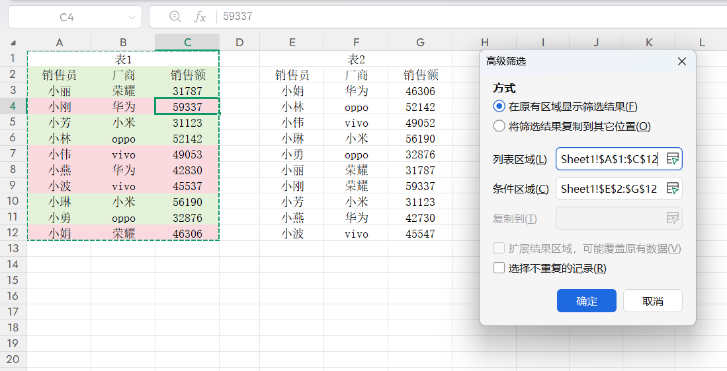The image size is (727, 371).
Task: Click the 取消 button
Action: (653, 301)
